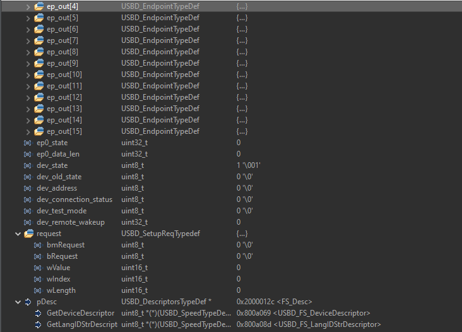Click the wIndex variable icon
Screen dimensions: 462x332
pyautogui.click(x=38, y=279)
